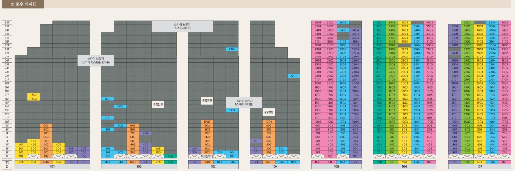Choose unit 303 in building 104
The height and width of the screenshot is (171, 515).
[x=281, y=149]
